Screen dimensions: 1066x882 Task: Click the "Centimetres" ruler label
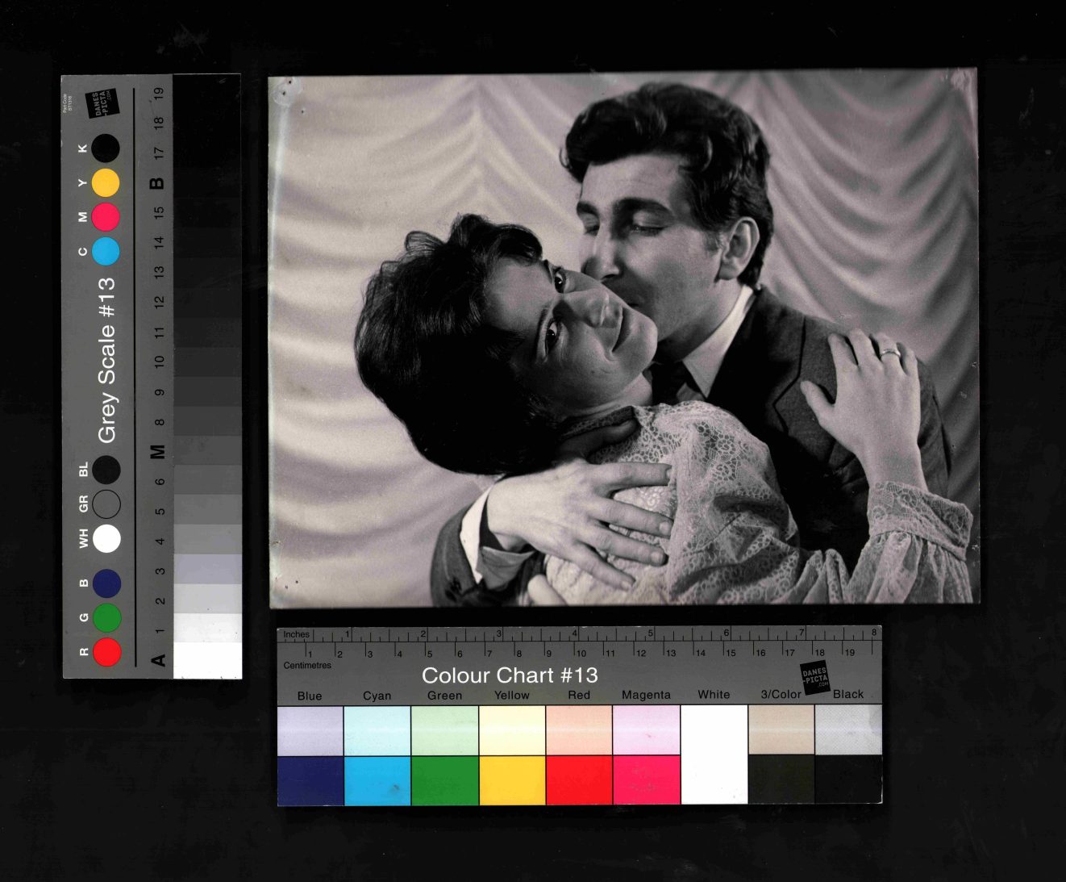click(x=307, y=666)
